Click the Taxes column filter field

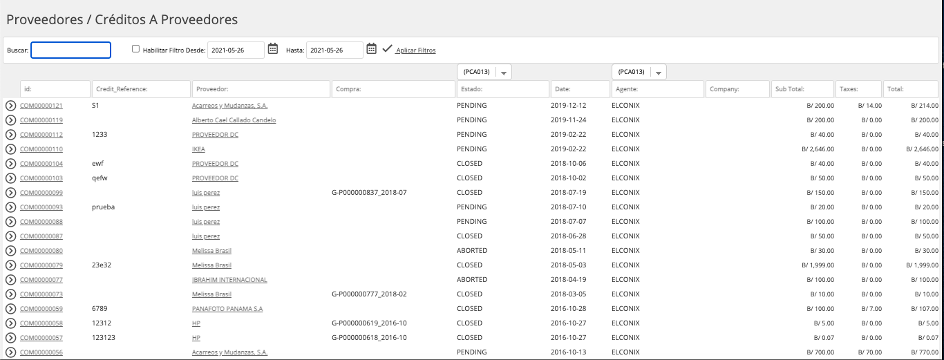tap(859, 89)
